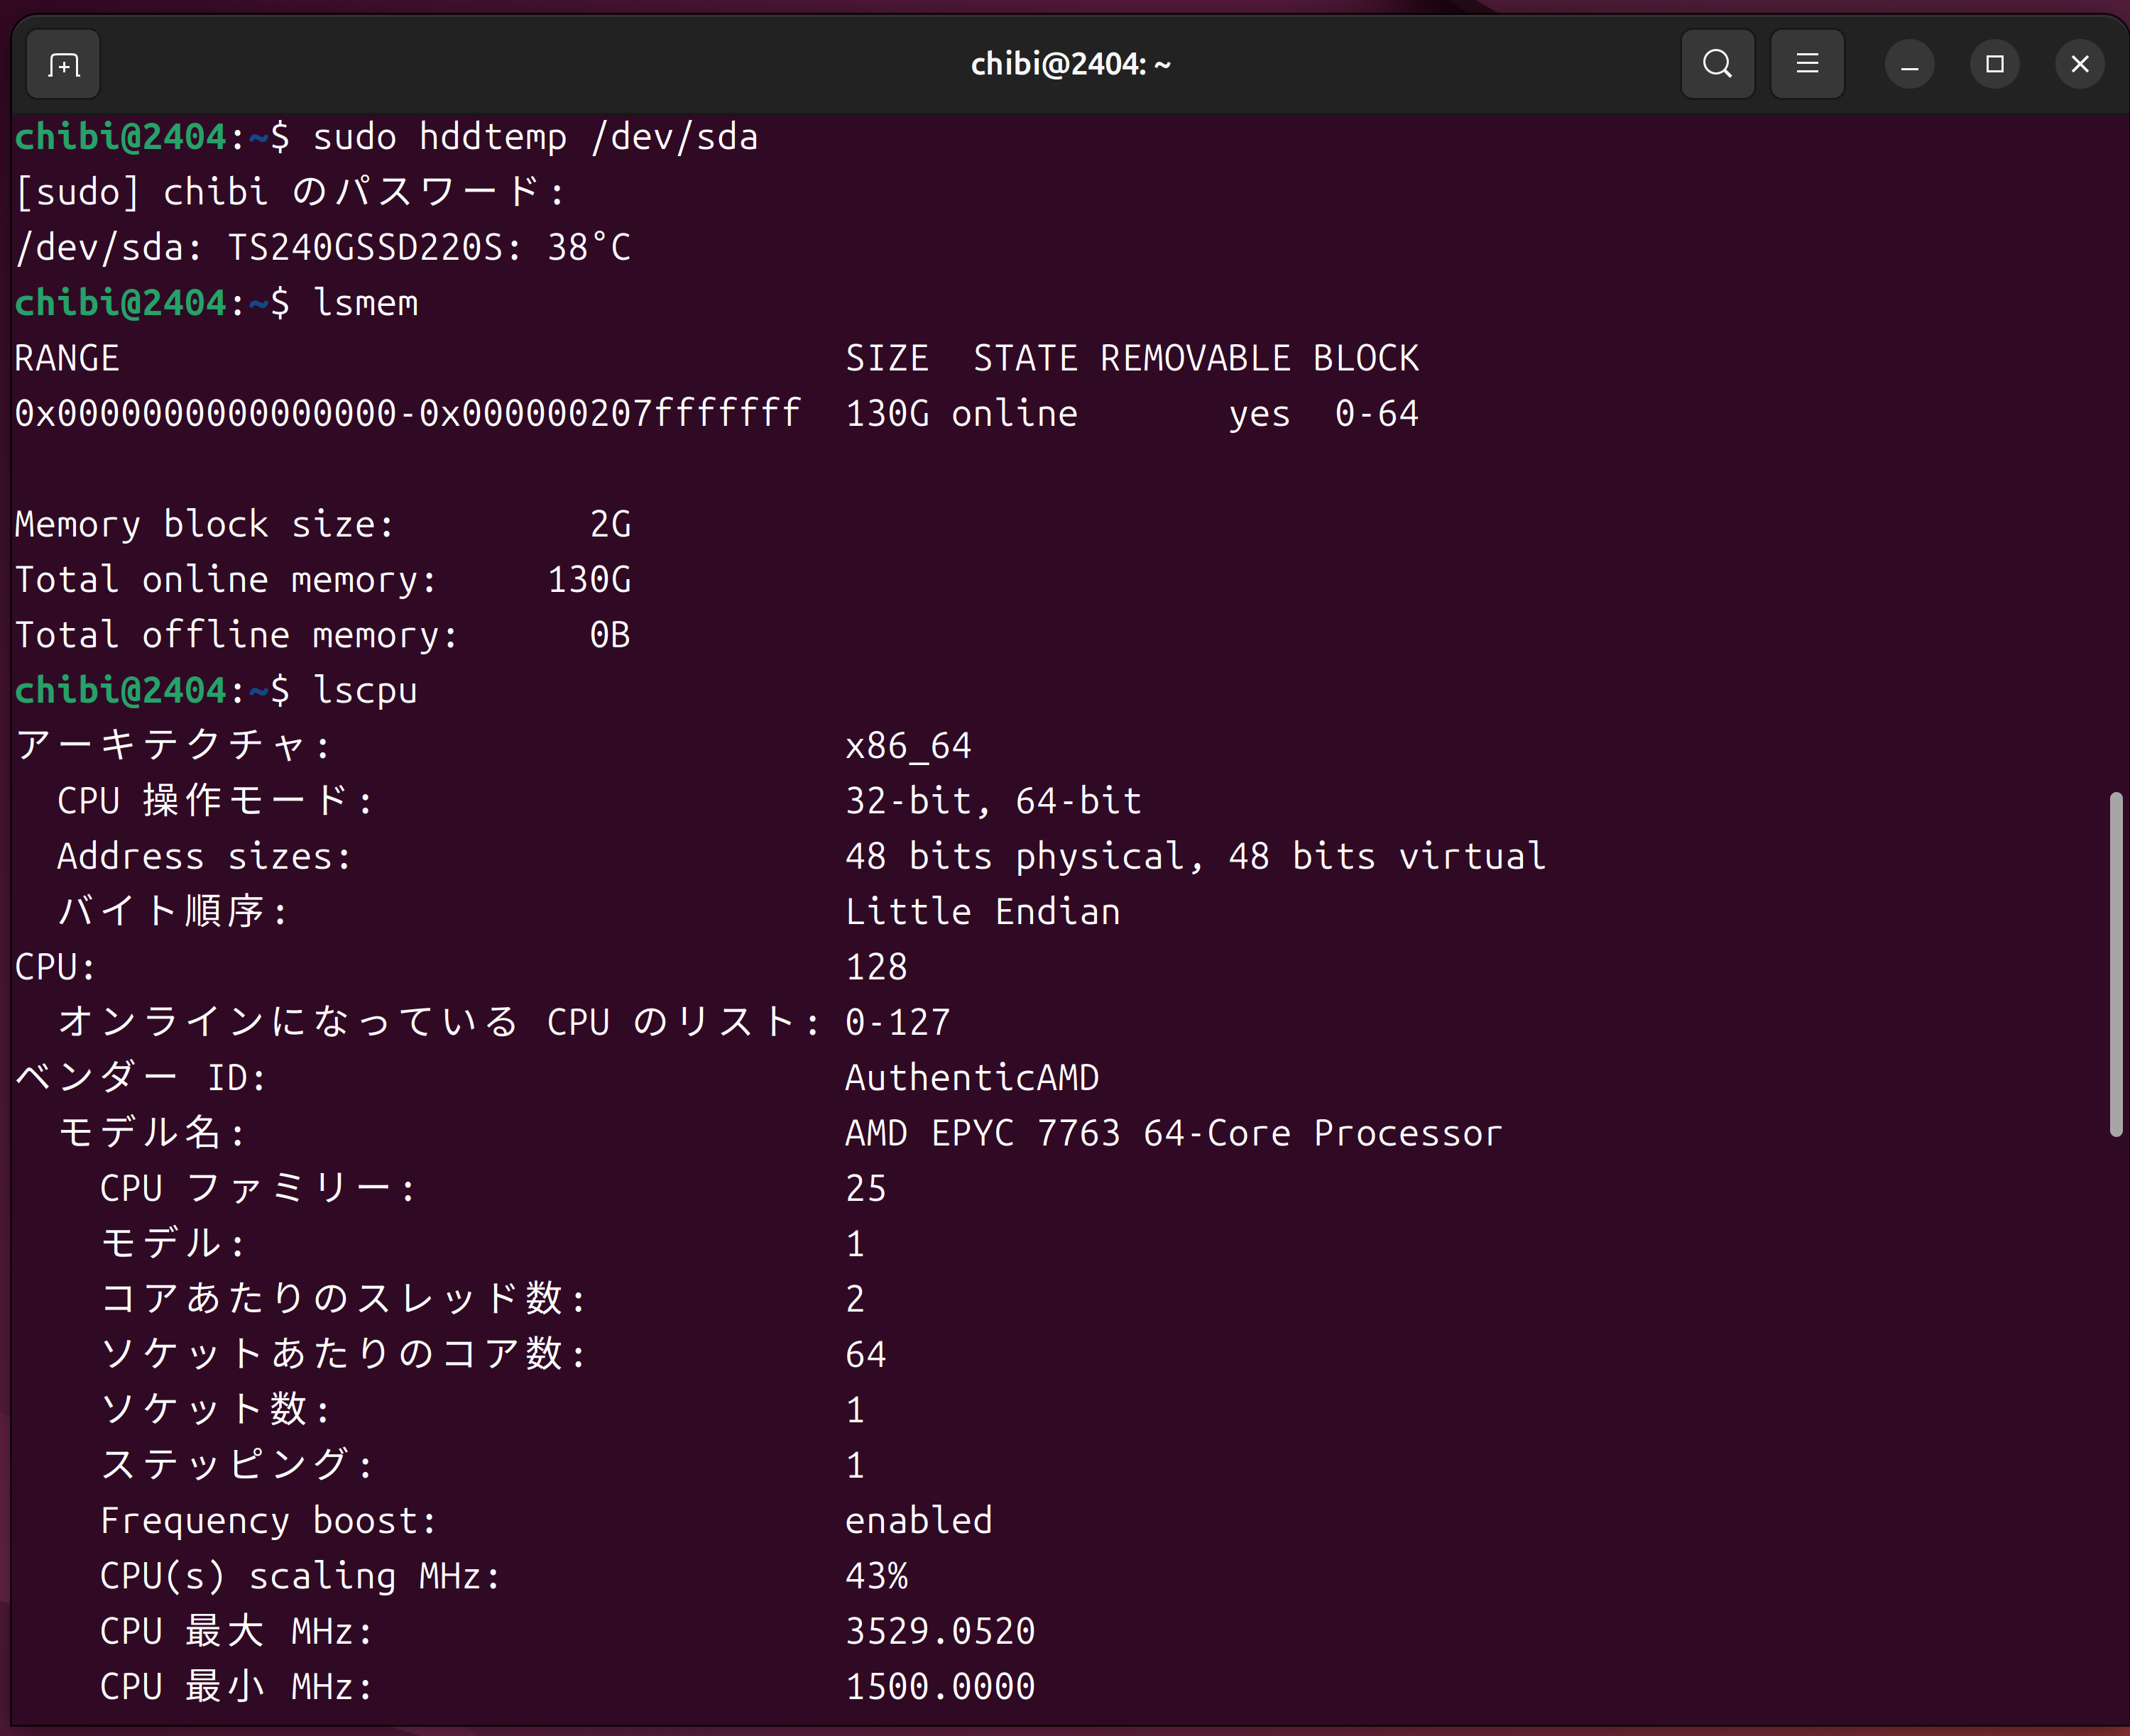This screenshot has width=2130, height=1736.
Task: Click the 3529.0520 max MHz value
Action: [939, 1632]
